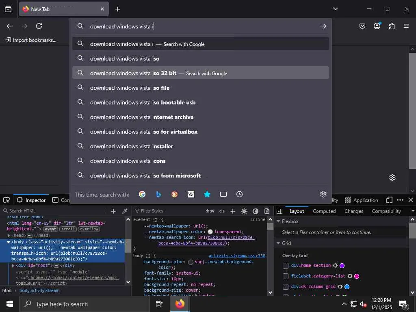Switch to the Application DevTools tab
The width and height of the screenshot is (416, 312).
[x=361, y=200]
